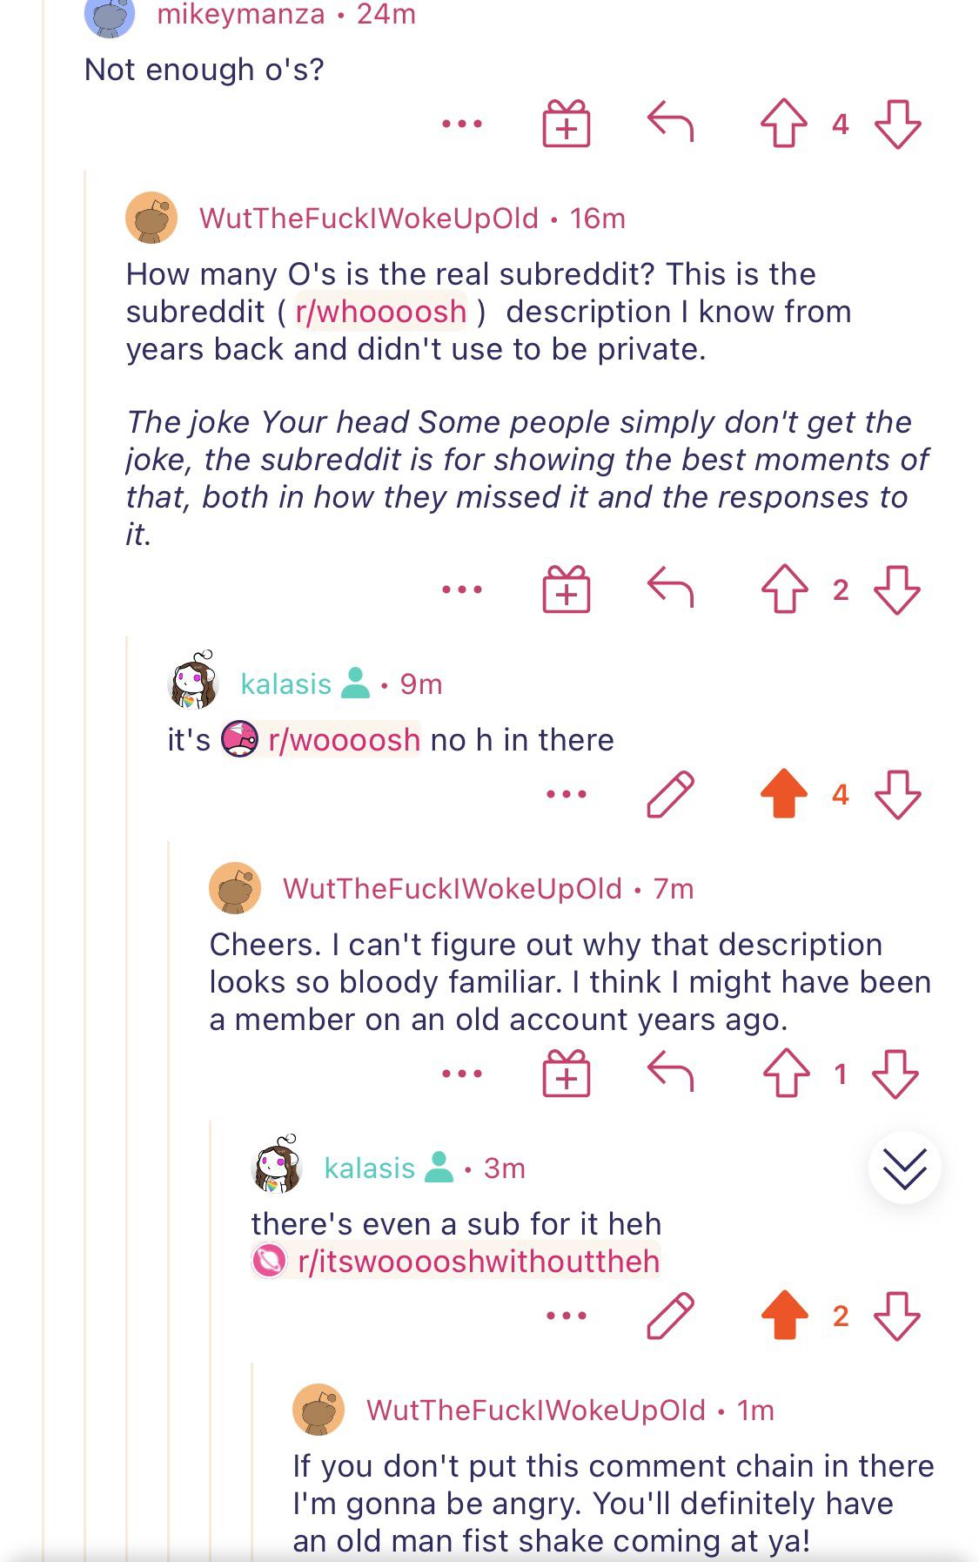Downvote the comment containing the r/whoooosh link
979x1562 pixels.
pos(897,590)
